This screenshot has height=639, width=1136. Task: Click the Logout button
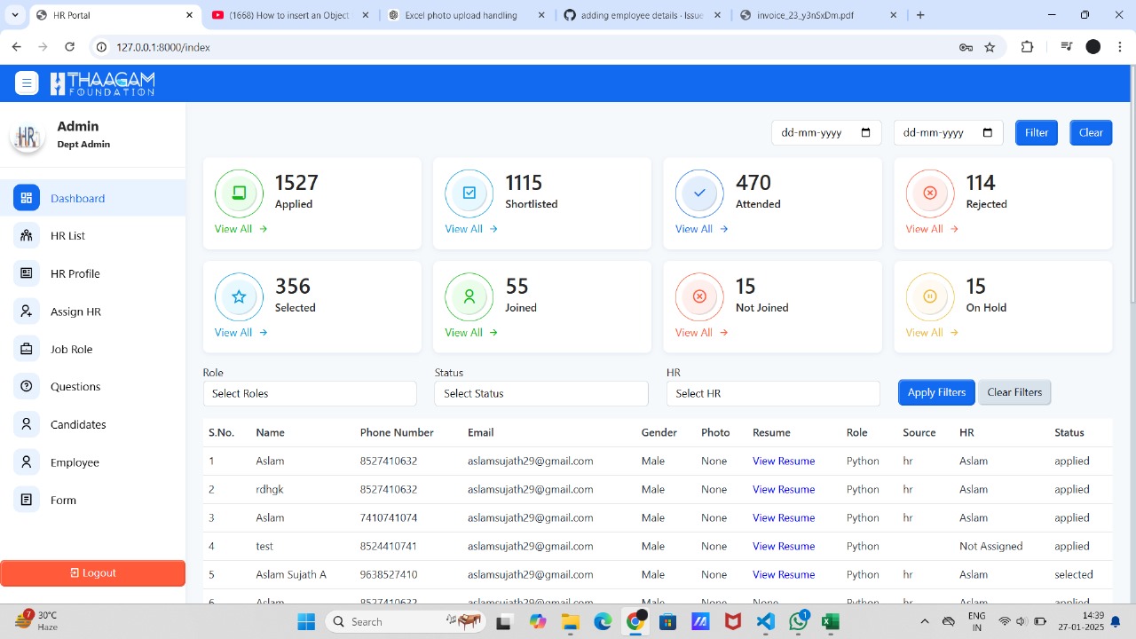pyautogui.click(x=93, y=573)
